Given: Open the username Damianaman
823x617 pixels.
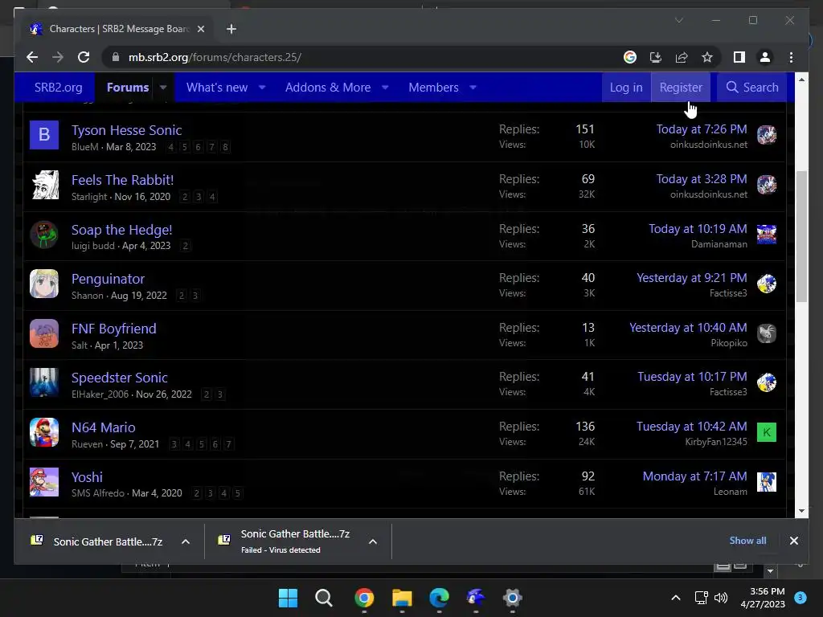Looking at the screenshot, I should click(719, 244).
